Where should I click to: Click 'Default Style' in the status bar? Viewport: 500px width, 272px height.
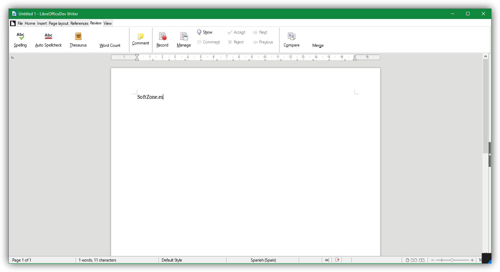point(172,260)
